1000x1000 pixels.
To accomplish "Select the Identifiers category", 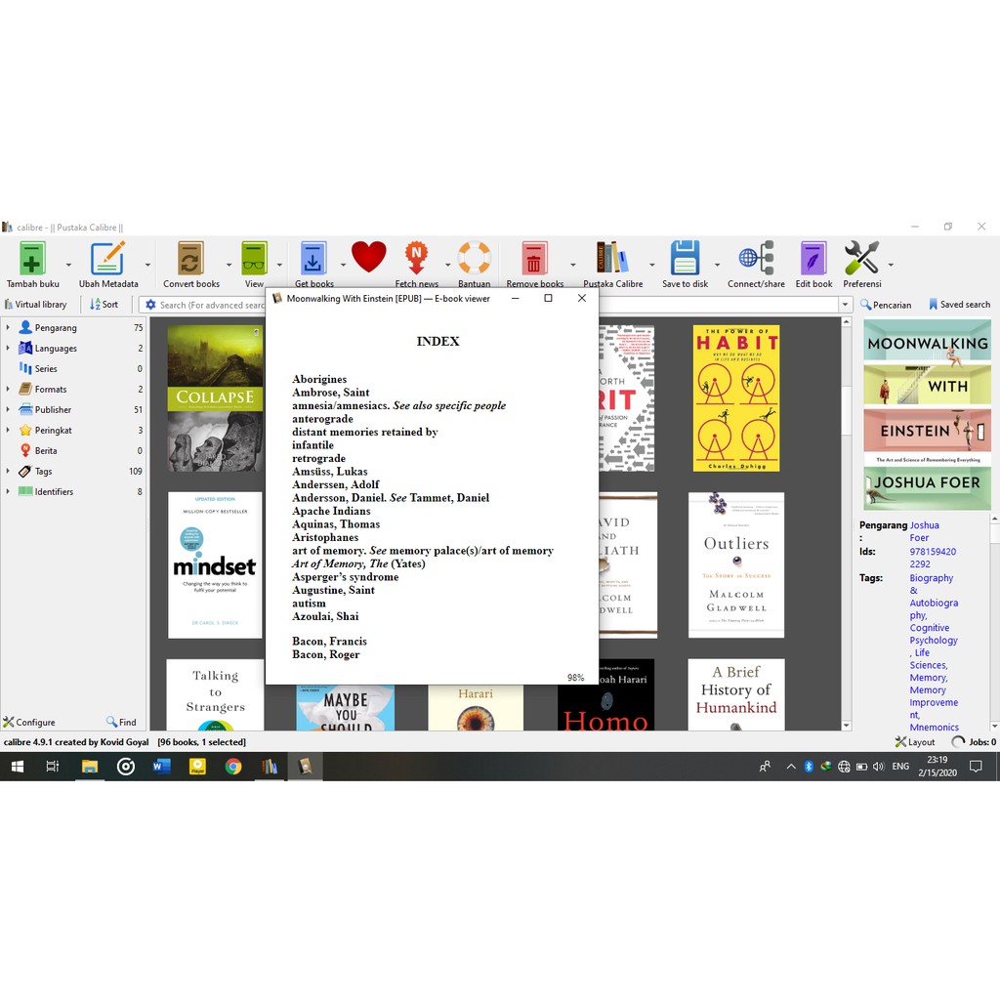I will coord(54,491).
